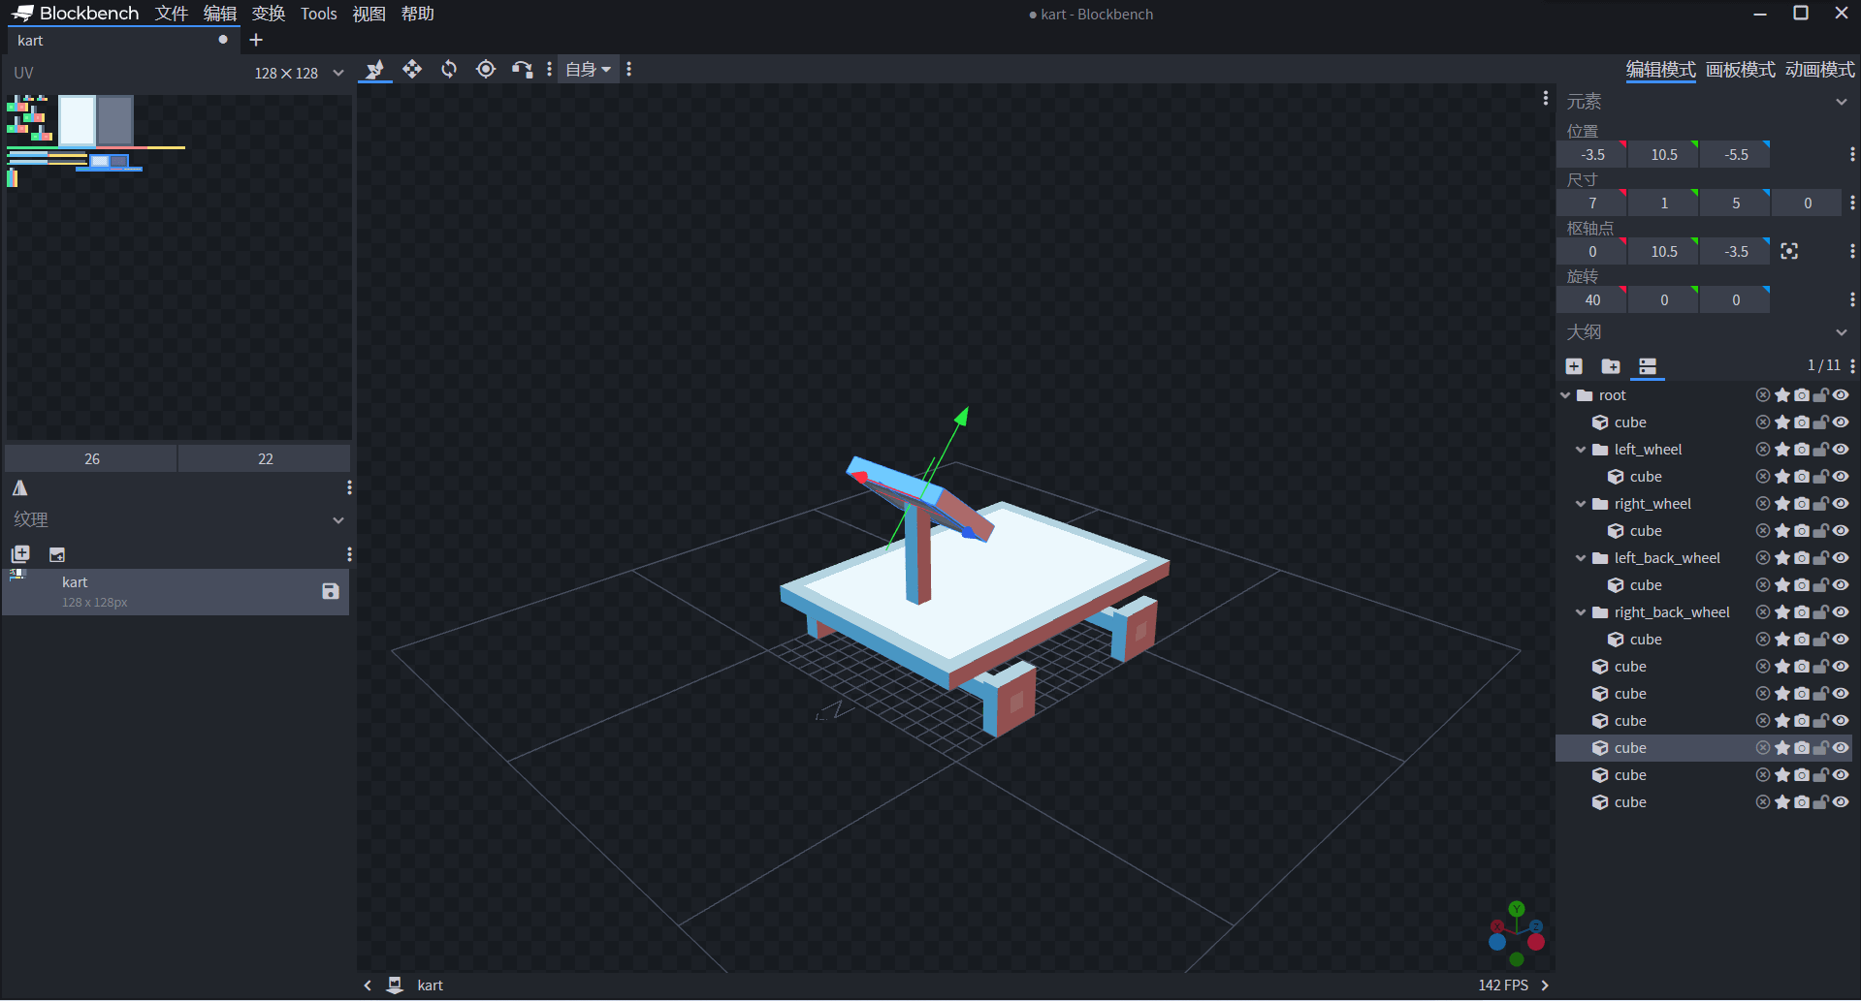1861x1001 pixels.
Task: Center the pivot point icon
Action: tap(1789, 252)
